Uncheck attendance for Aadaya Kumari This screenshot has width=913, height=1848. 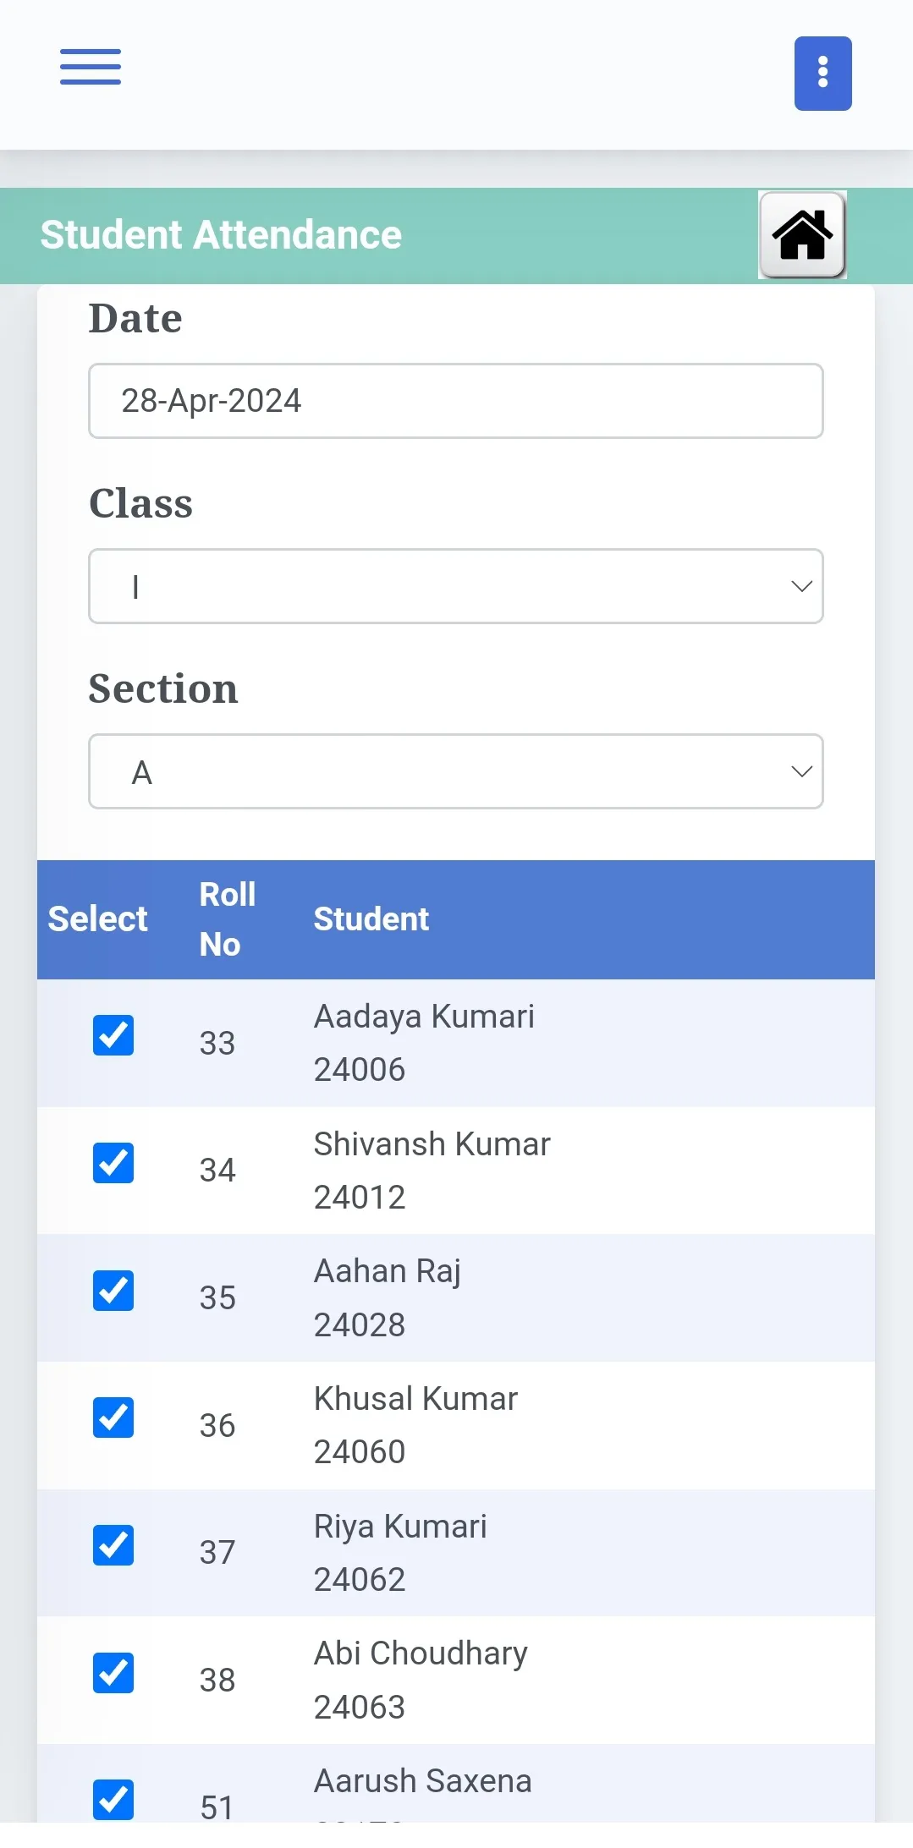113,1035
